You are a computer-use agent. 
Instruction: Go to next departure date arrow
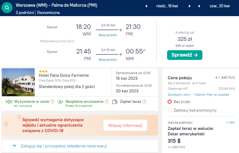[189, 6]
